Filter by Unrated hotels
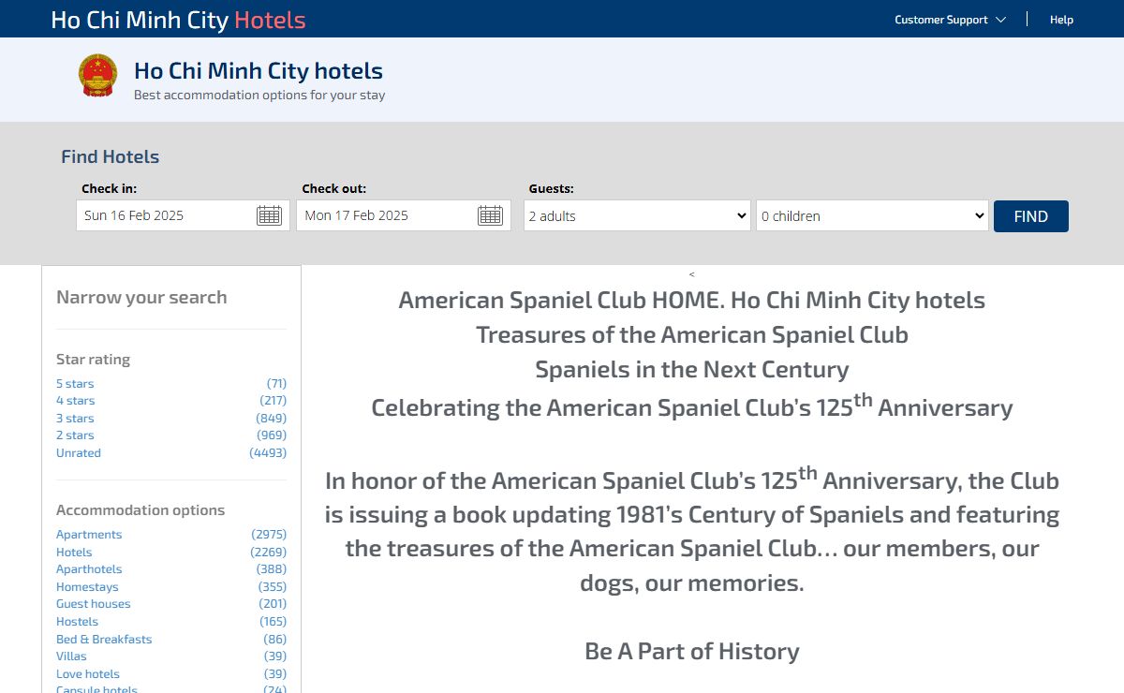Viewport: 1124px width, 693px height. click(x=79, y=453)
